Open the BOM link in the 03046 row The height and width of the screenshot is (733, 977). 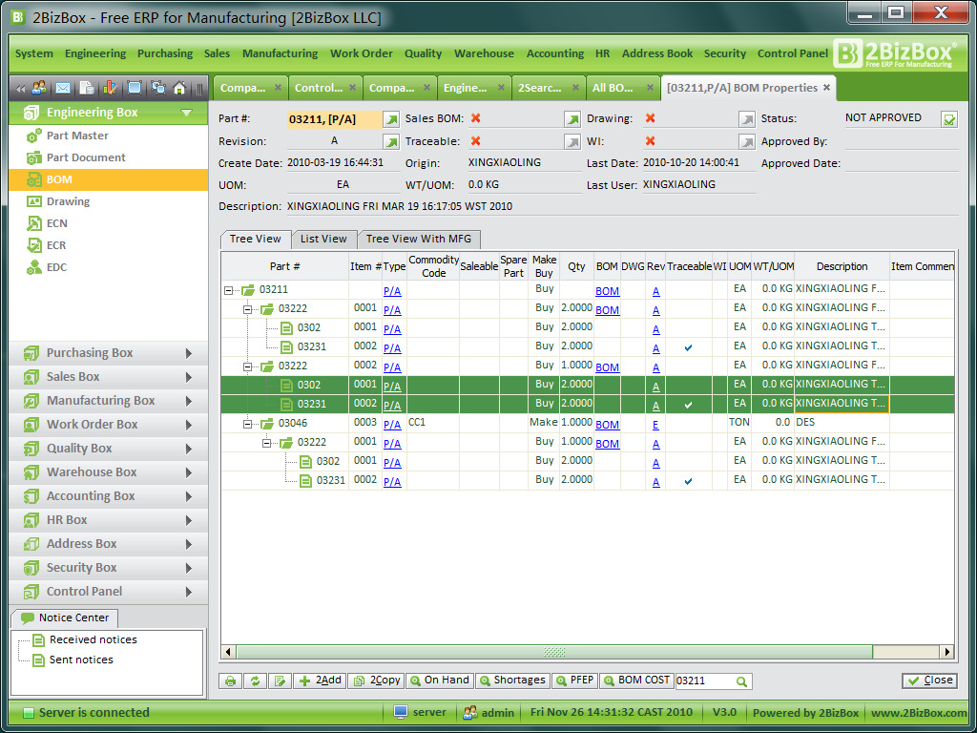[608, 425]
